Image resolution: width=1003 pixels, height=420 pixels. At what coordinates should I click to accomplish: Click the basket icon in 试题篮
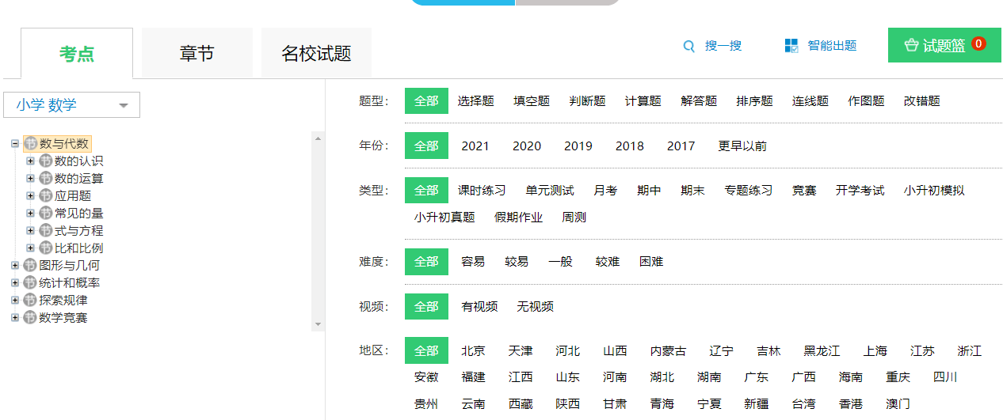click(911, 46)
